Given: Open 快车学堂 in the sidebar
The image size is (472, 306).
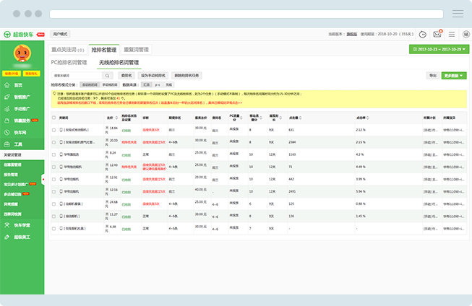Looking at the screenshot, I should 7,225.
